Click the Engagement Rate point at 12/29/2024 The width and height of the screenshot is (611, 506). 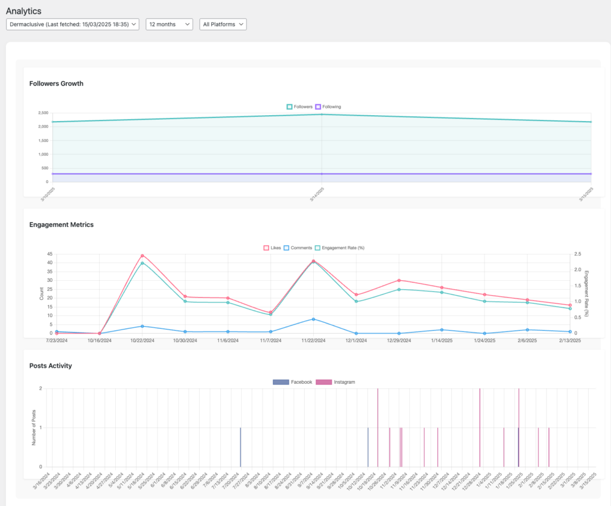pyautogui.click(x=399, y=290)
